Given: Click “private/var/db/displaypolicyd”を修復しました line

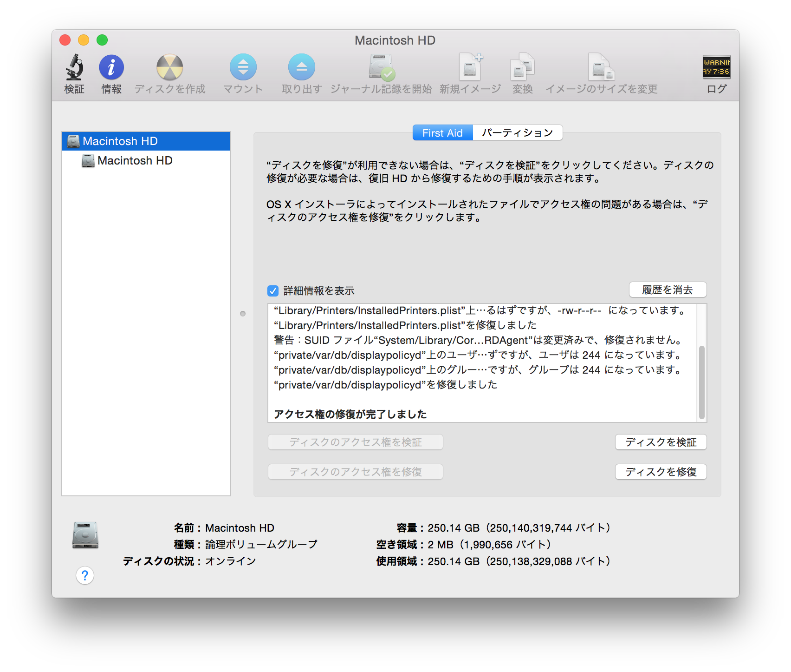Looking at the screenshot, I should click(x=386, y=385).
